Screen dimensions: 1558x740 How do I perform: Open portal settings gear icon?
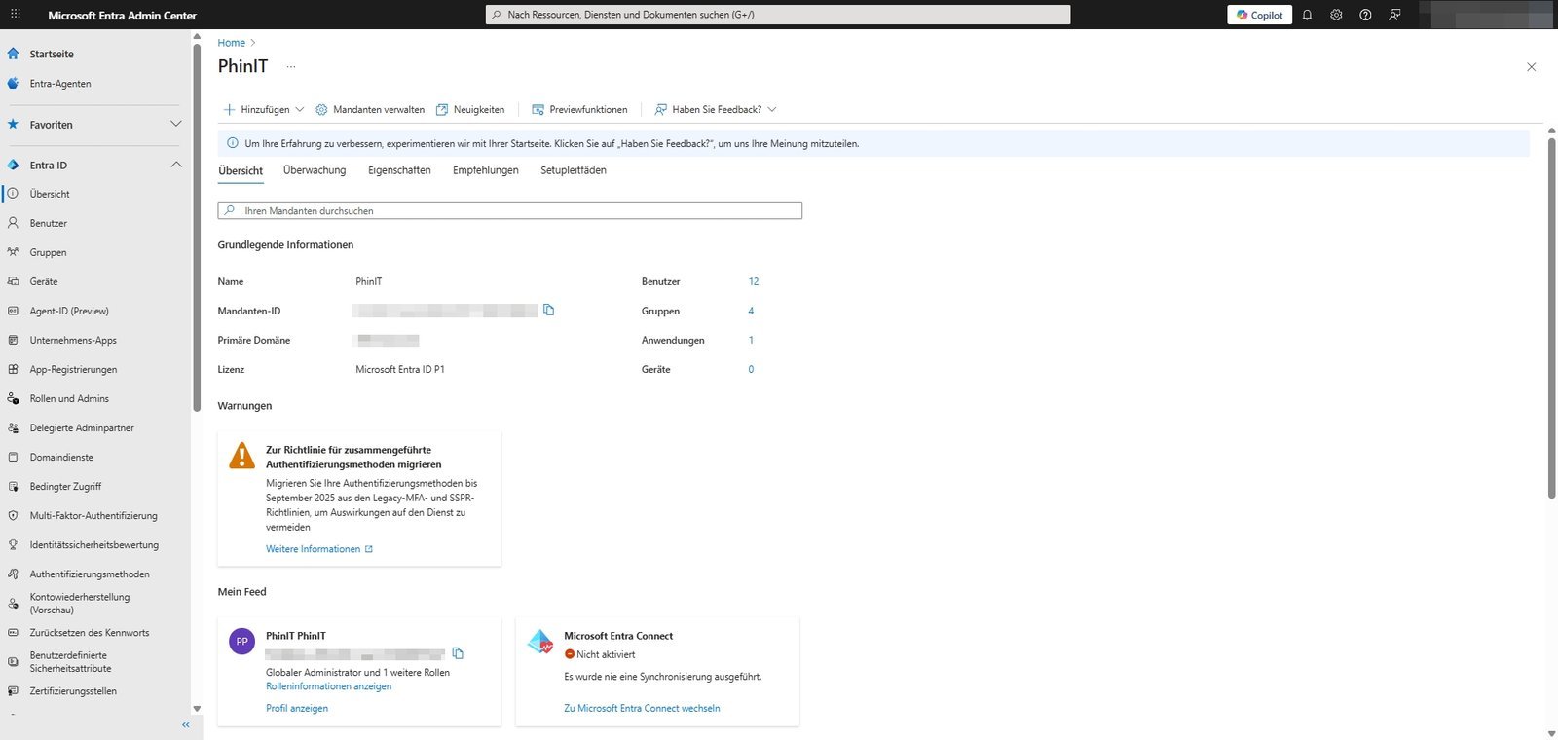[1336, 15]
